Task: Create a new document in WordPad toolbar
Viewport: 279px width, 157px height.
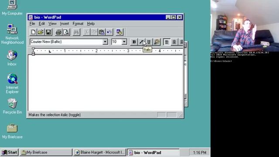Action: click(x=33, y=32)
